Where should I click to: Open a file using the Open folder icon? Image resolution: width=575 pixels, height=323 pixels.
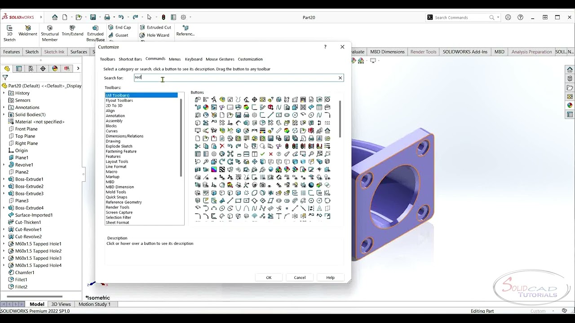(79, 17)
